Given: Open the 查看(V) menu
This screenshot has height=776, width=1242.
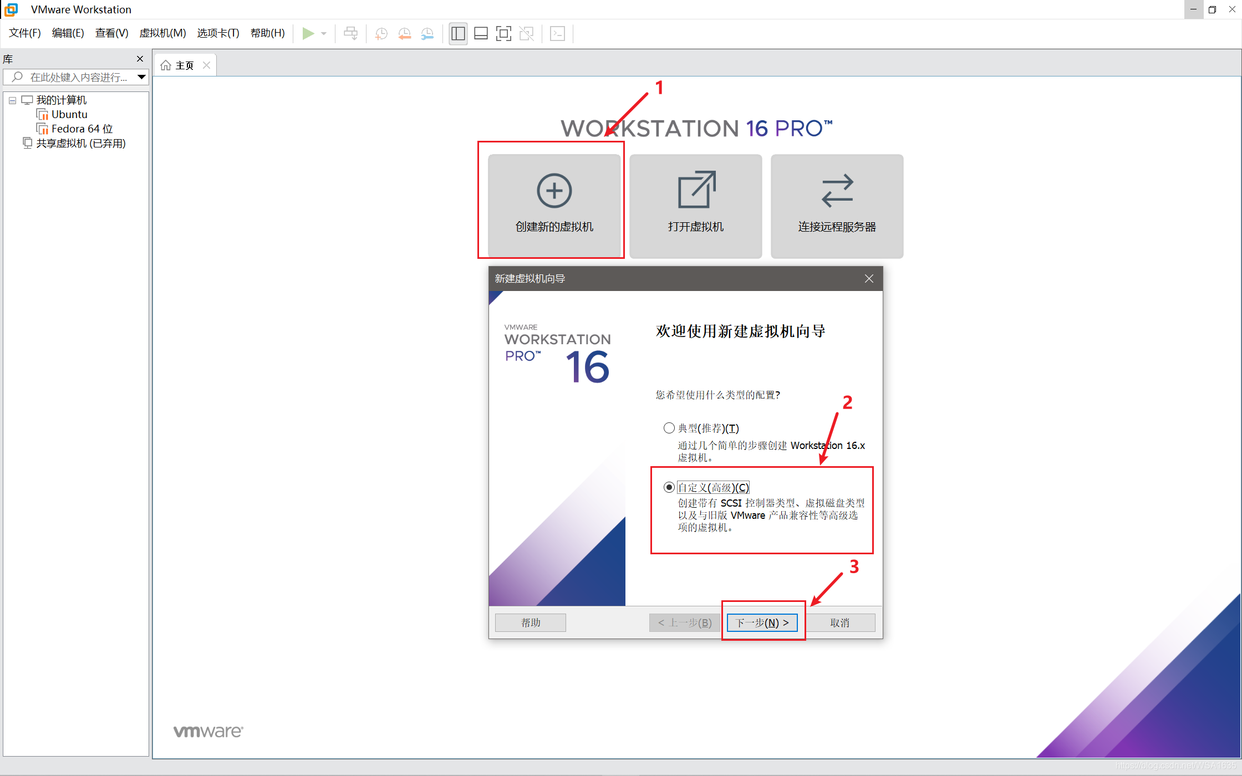Looking at the screenshot, I should 111,33.
